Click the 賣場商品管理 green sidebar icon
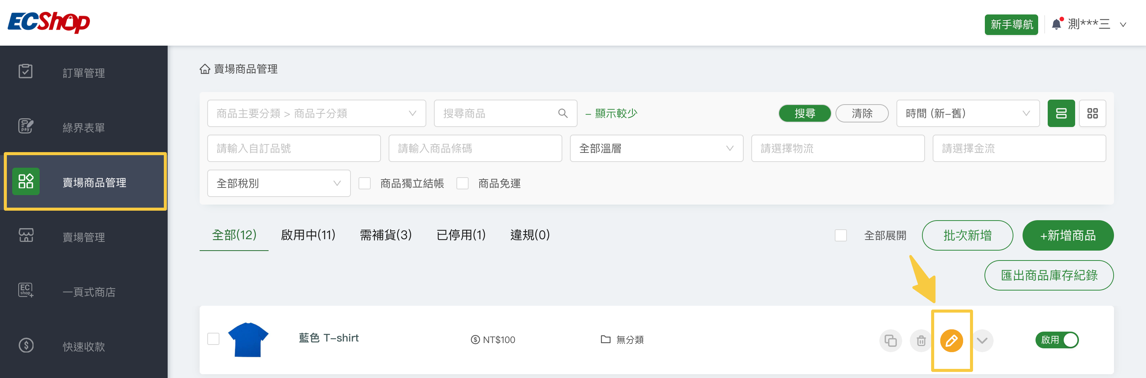This screenshot has width=1146, height=378. pyautogui.click(x=26, y=181)
